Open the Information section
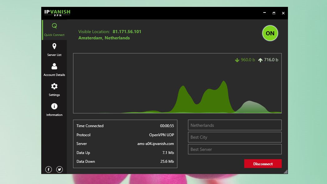Viewport: 327px width, 184px height. click(x=54, y=110)
